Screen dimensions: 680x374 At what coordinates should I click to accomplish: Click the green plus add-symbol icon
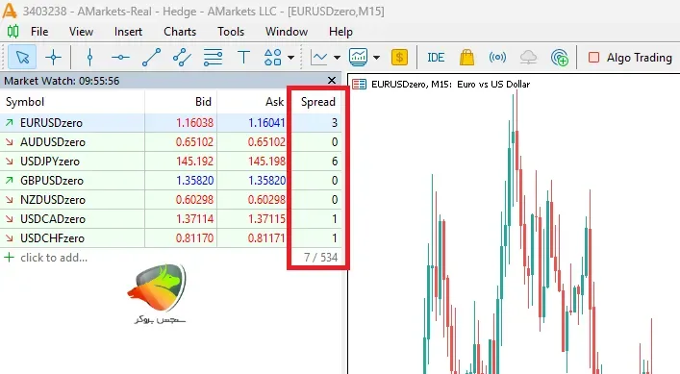coord(9,258)
